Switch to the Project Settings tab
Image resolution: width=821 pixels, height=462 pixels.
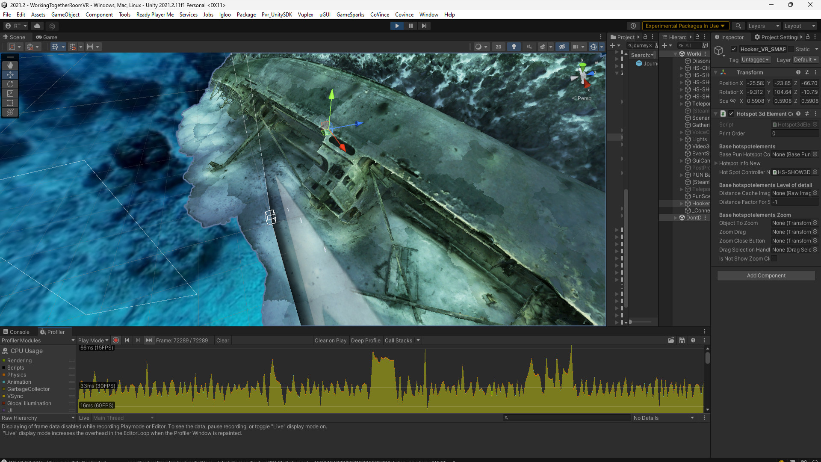[x=777, y=37]
